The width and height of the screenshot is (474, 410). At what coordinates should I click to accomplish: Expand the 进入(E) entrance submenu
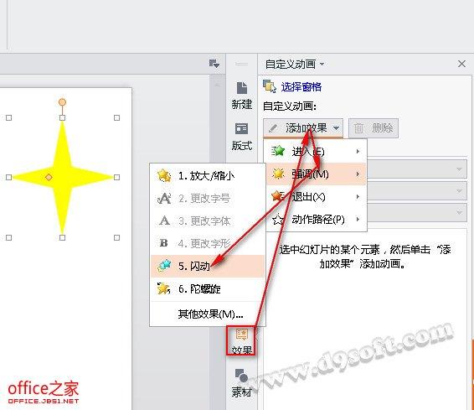317,151
